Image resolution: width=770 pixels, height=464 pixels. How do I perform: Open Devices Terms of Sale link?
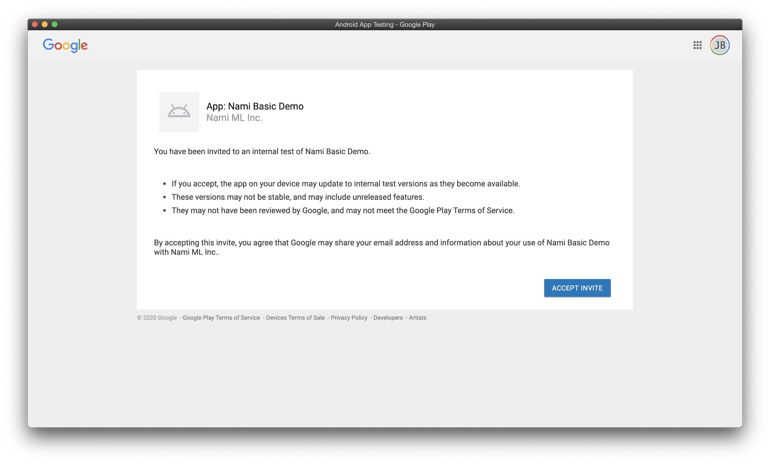point(295,318)
